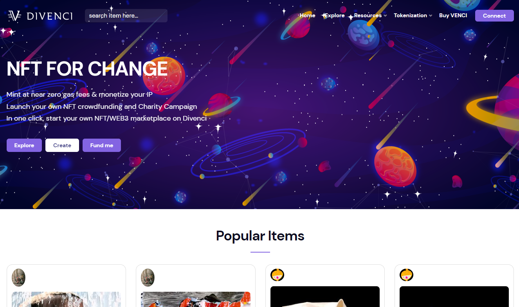Open the third popular item thumbnail
This screenshot has width=519, height=307.
(x=325, y=296)
